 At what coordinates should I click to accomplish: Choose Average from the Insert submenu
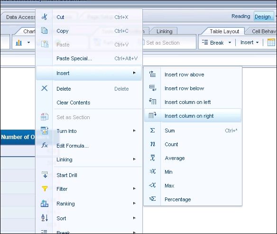coord(193,158)
